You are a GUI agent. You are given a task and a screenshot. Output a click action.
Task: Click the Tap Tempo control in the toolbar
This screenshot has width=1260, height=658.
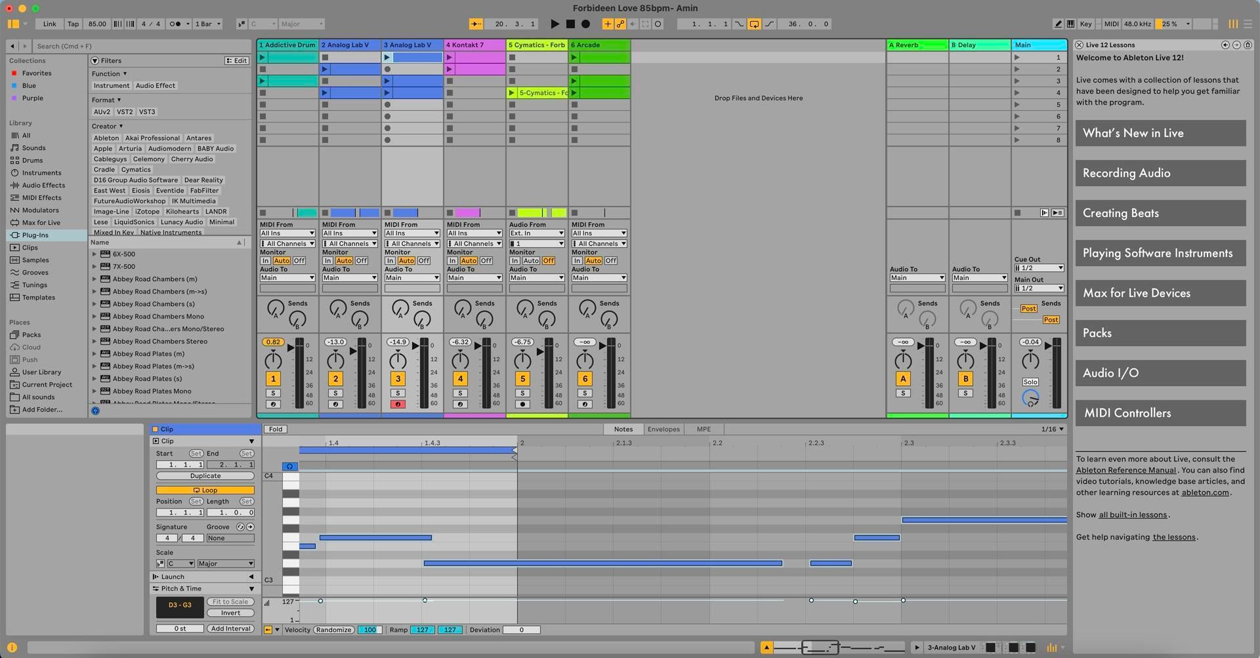(73, 24)
